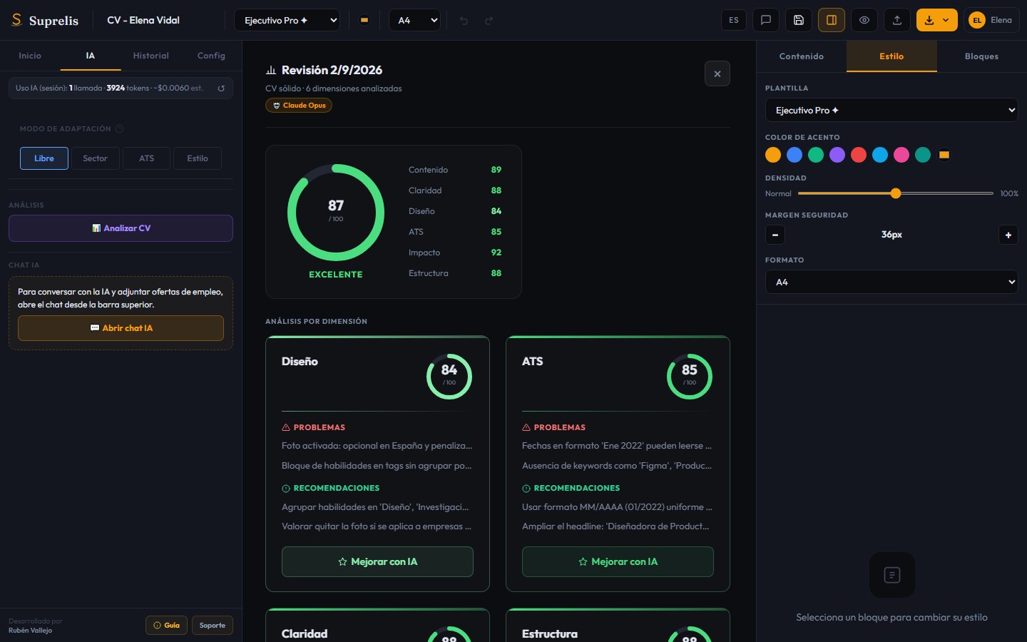Image resolution: width=1027 pixels, height=642 pixels.
Task: Open the custom color picker after the teal swatch
Action: click(944, 155)
